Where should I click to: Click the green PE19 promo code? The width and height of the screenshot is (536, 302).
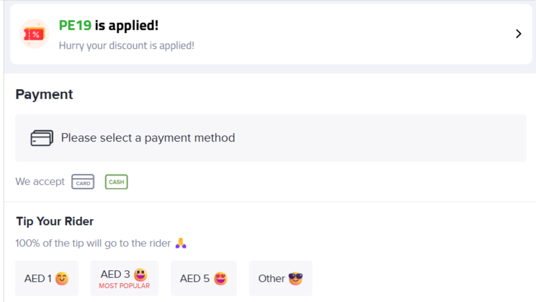click(x=75, y=26)
